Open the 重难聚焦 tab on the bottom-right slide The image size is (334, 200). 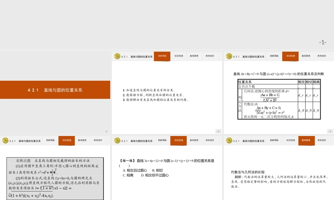[x=306, y=140]
